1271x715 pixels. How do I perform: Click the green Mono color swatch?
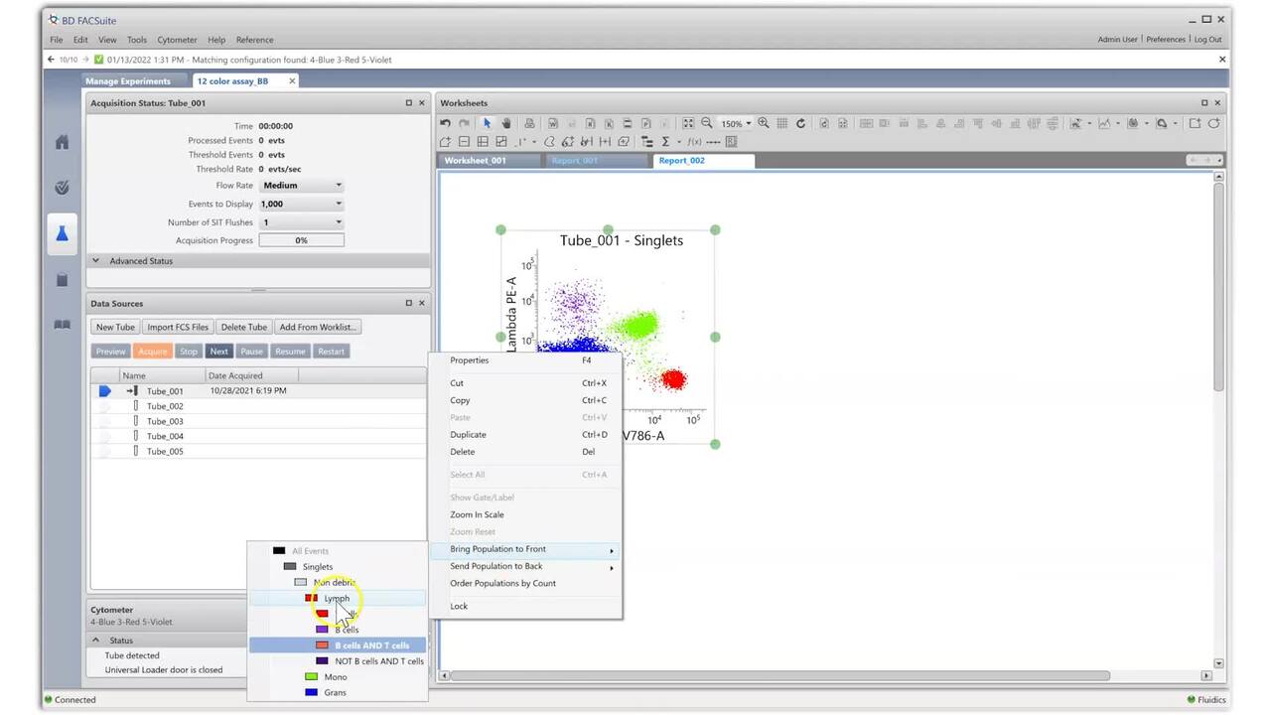pyautogui.click(x=311, y=677)
